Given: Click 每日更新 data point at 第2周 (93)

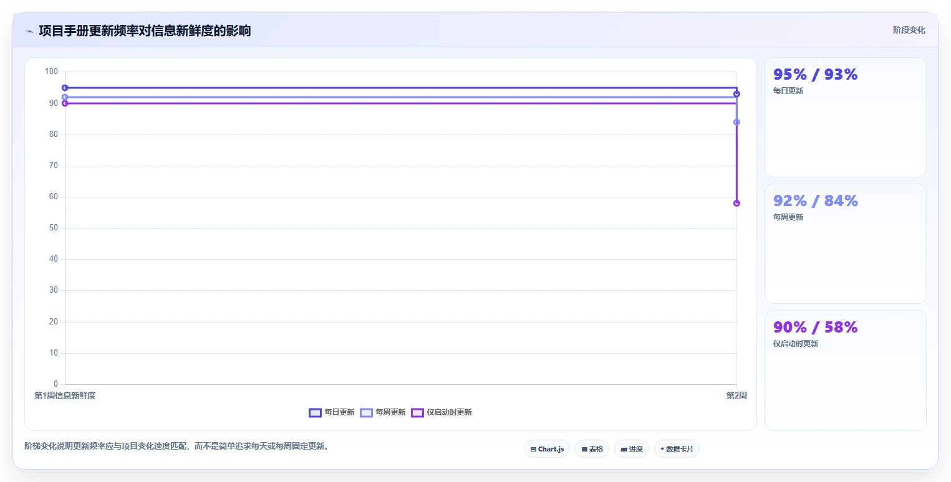Looking at the screenshot, I should point(736,94).
